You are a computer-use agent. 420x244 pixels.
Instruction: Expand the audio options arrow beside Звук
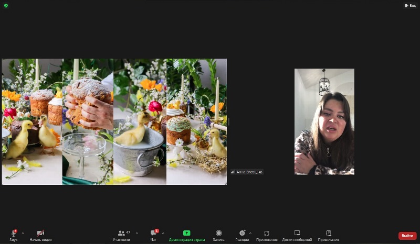pyautogui.click(x=23, y=233)
